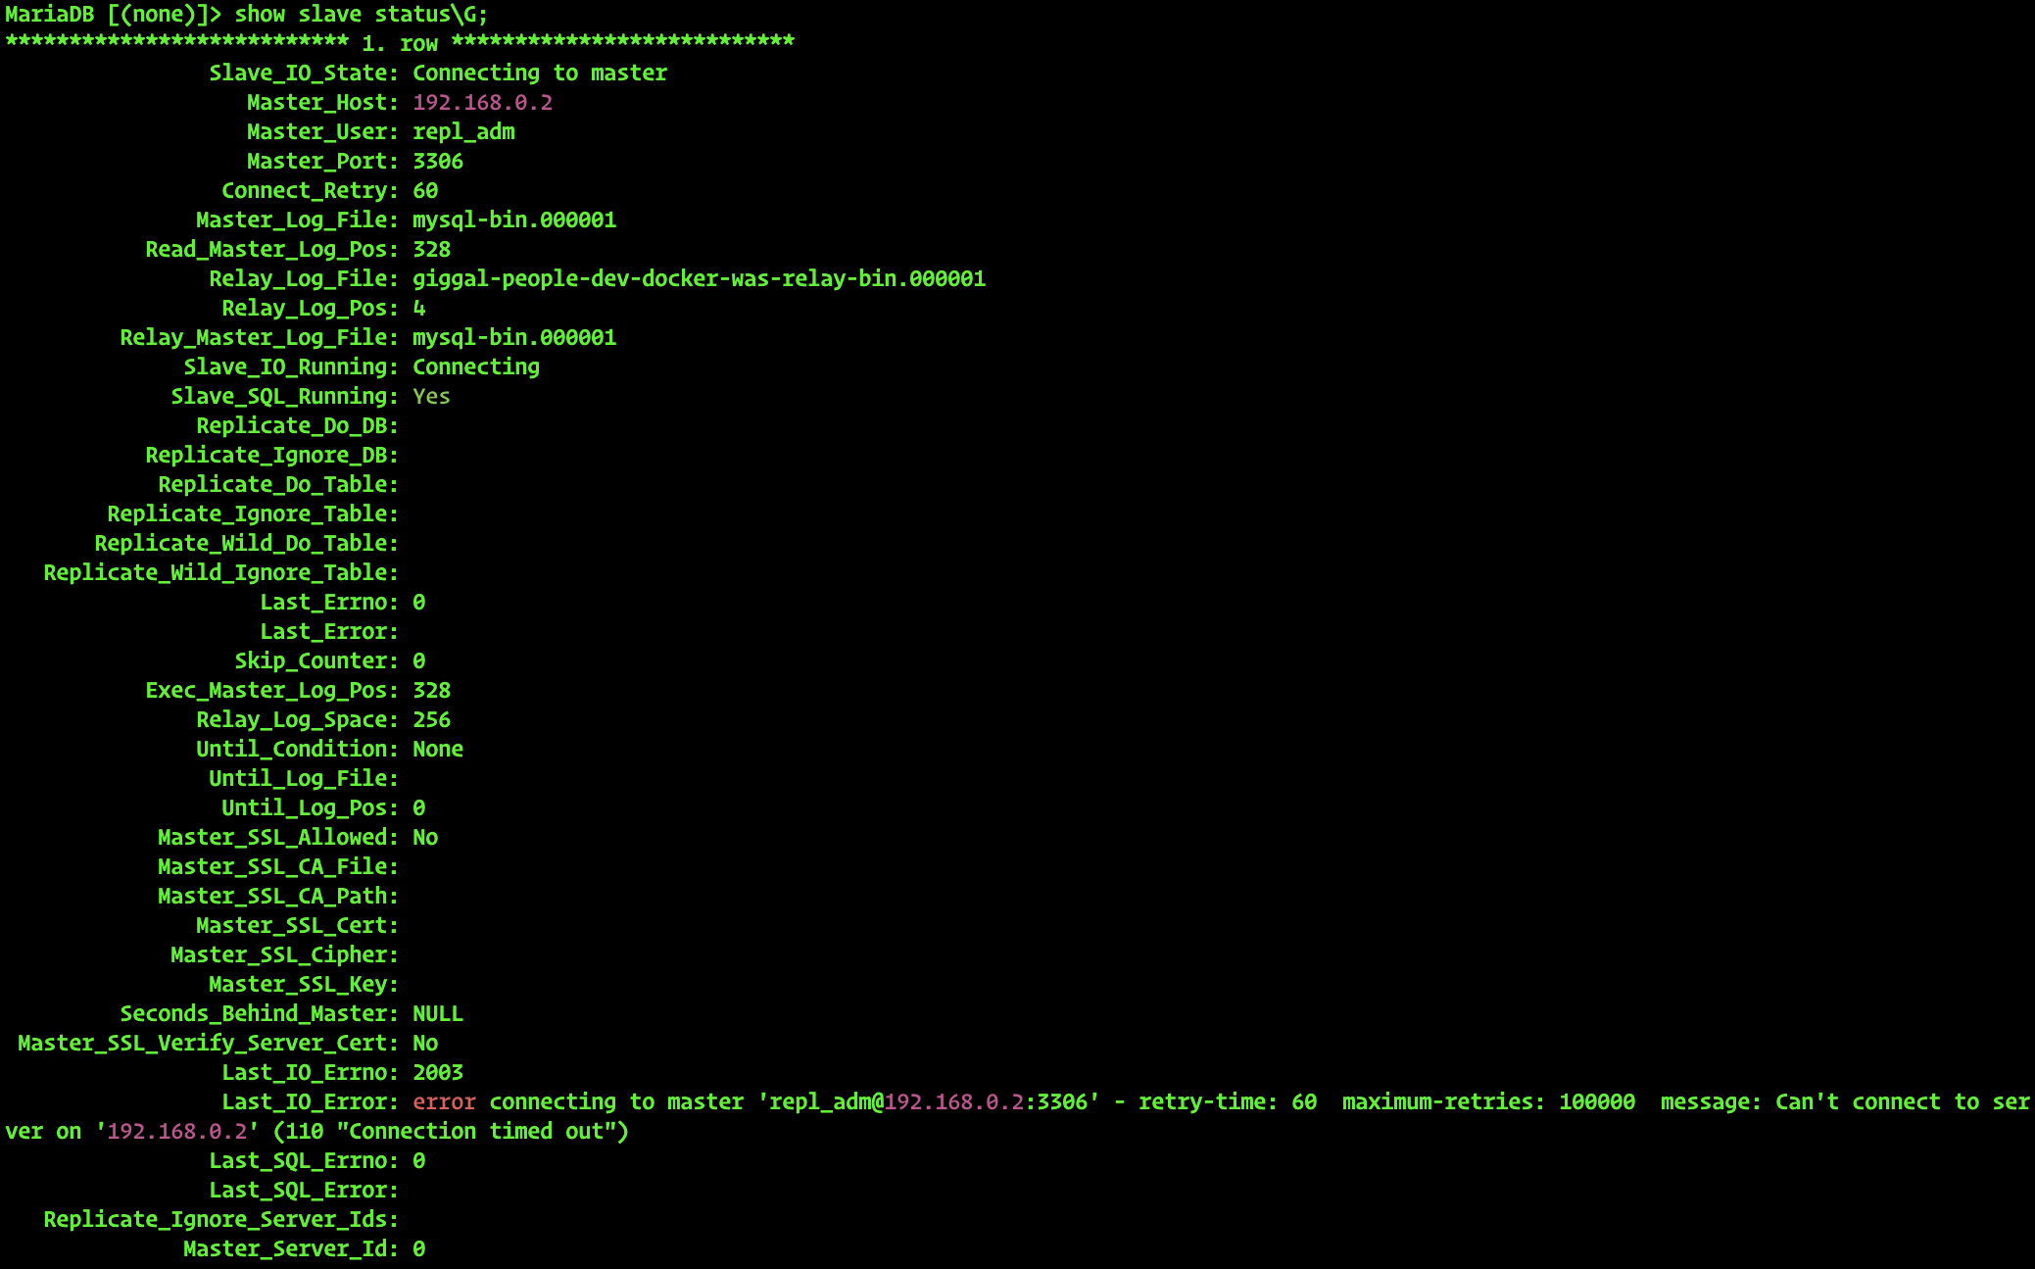Click the Slave_IO_Running value Connecting
The image size is (2035, 1269).
(x=475, y=367)
